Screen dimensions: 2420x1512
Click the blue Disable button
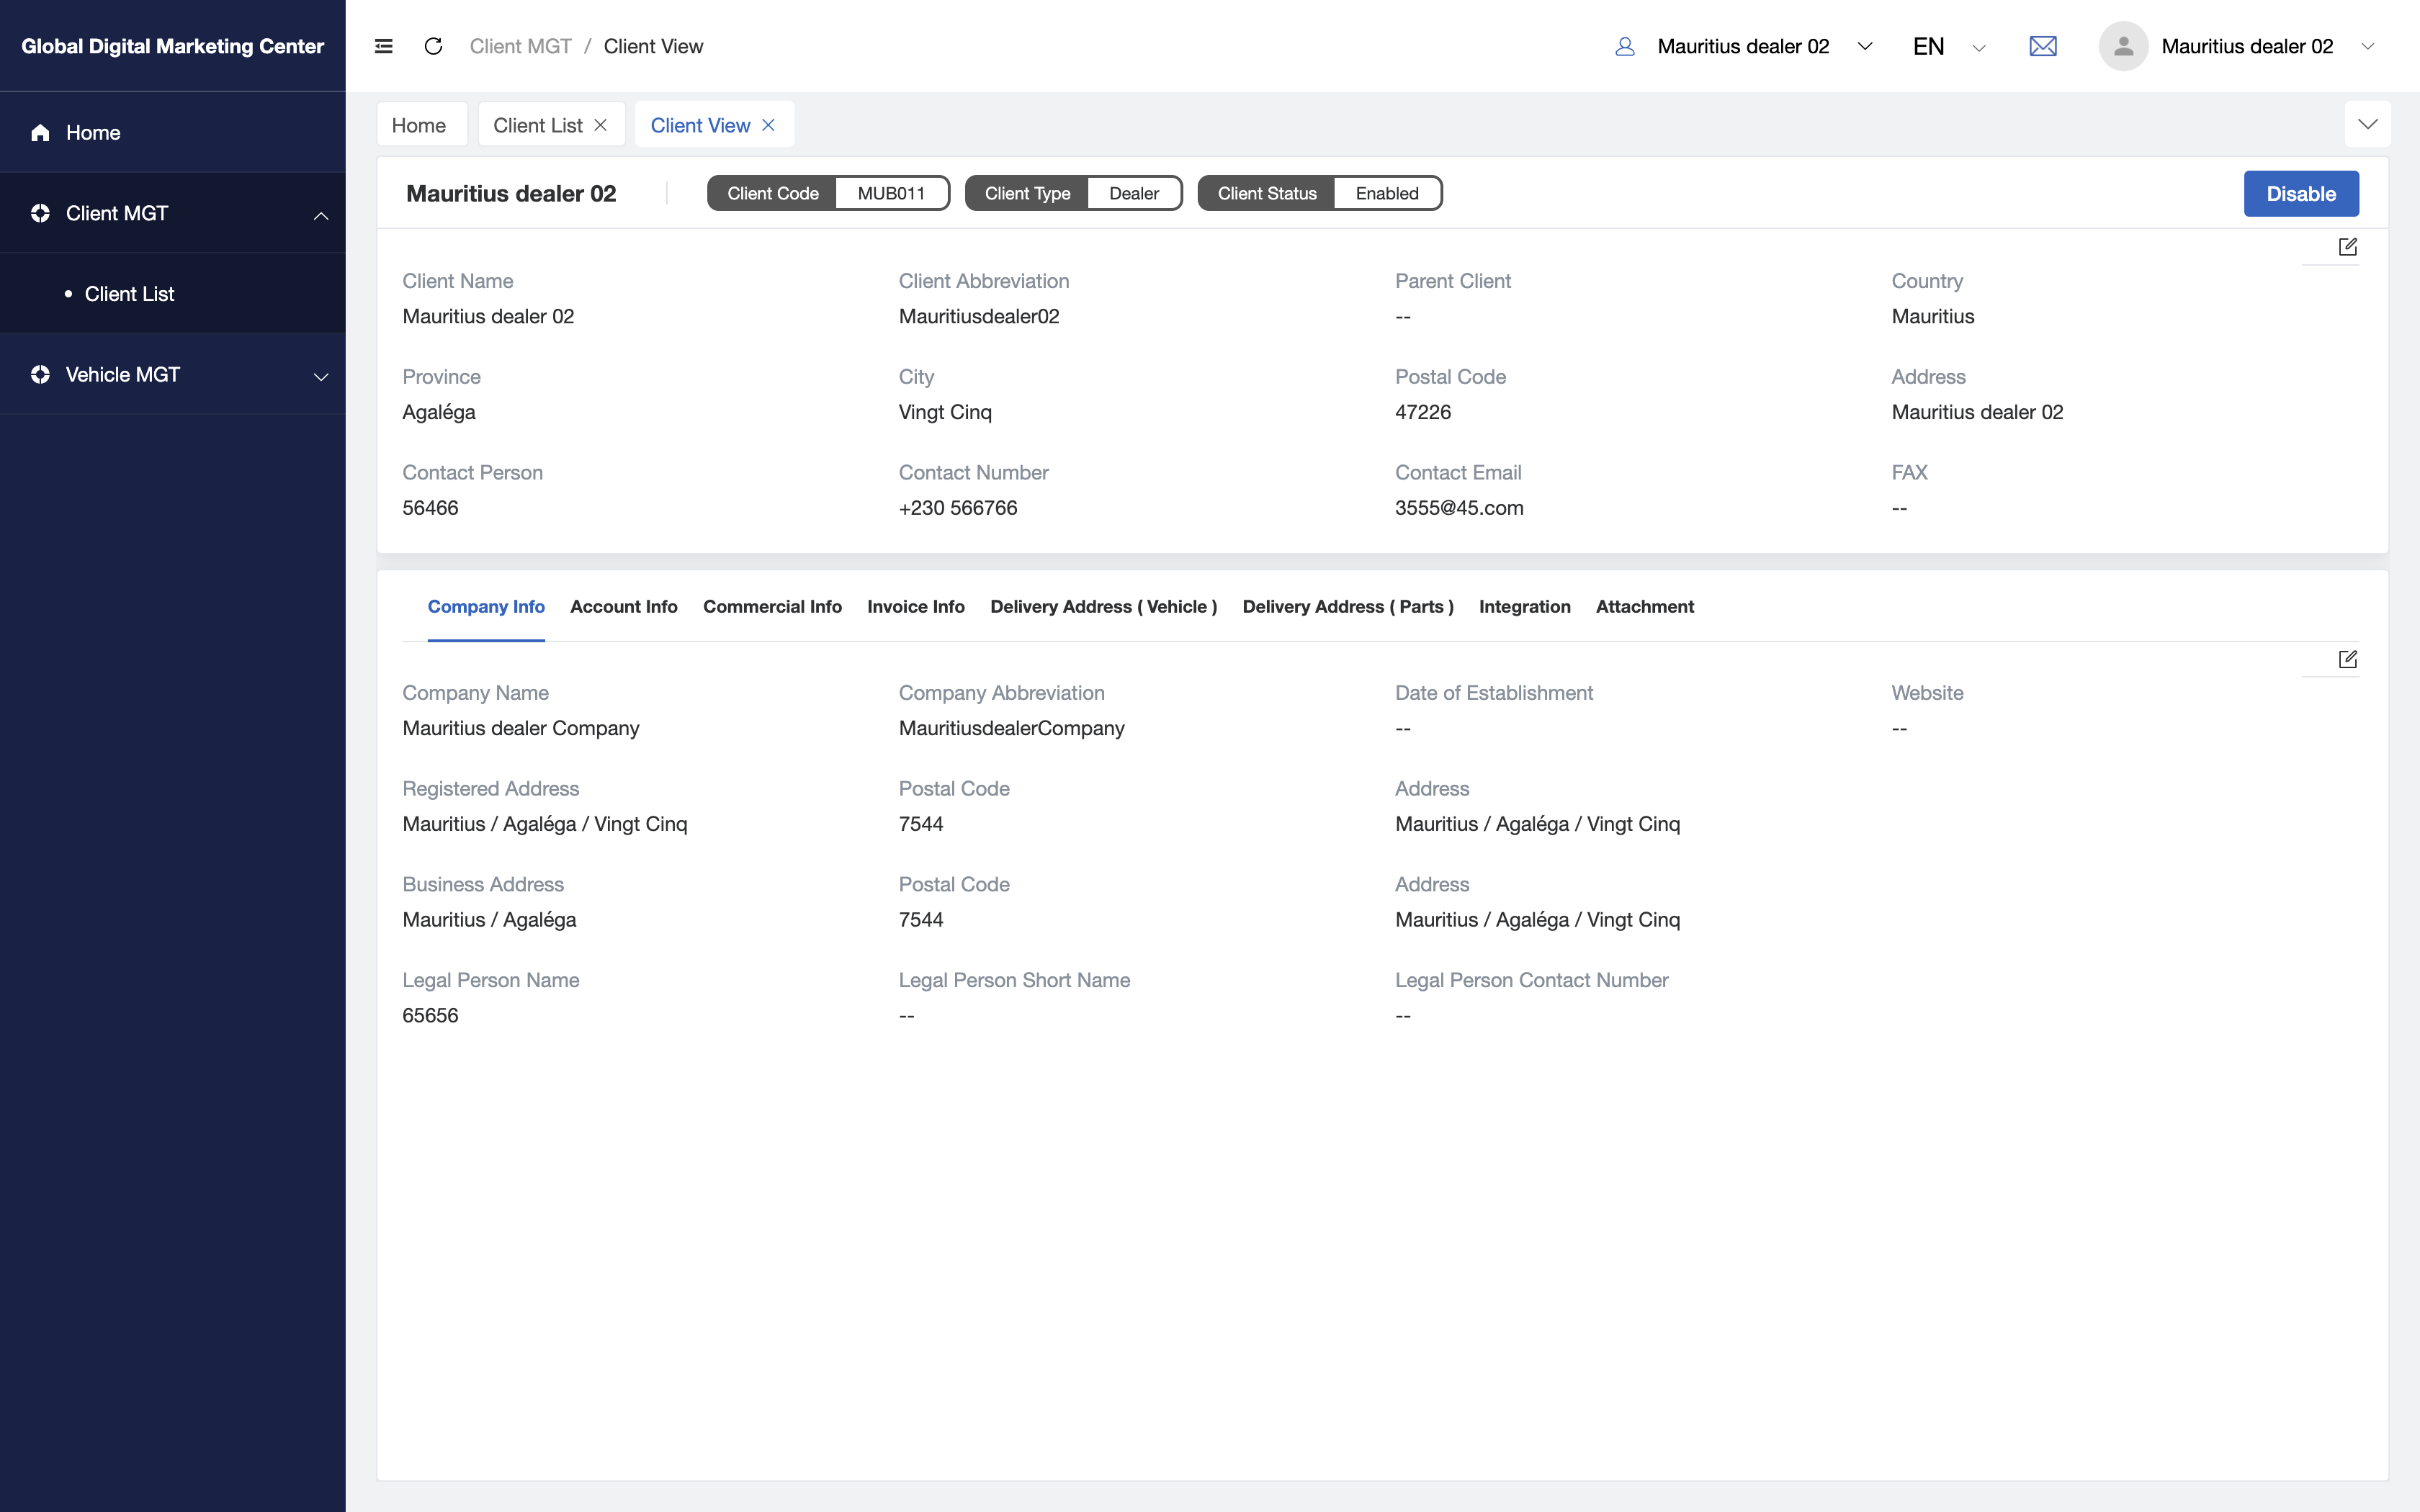click(x=2300, y=194)
